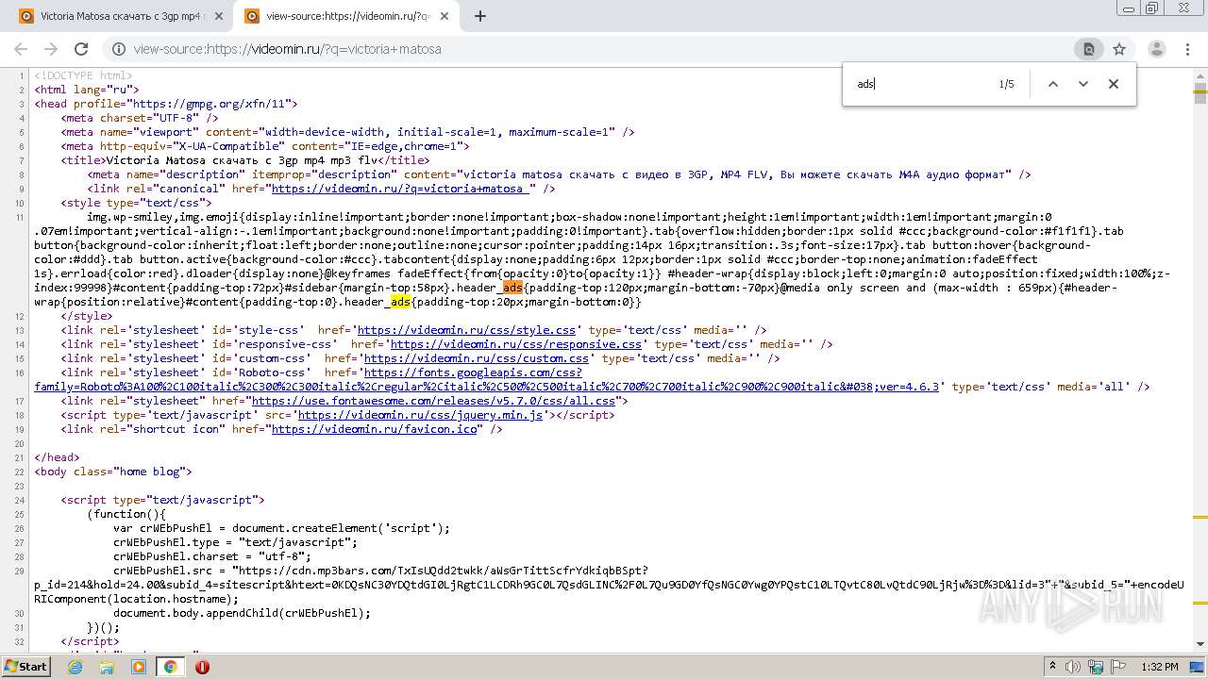Click the scrollbar down arrow
Image resolution: width=1208 pixels, height=679 pixels.
[1200, 646]
